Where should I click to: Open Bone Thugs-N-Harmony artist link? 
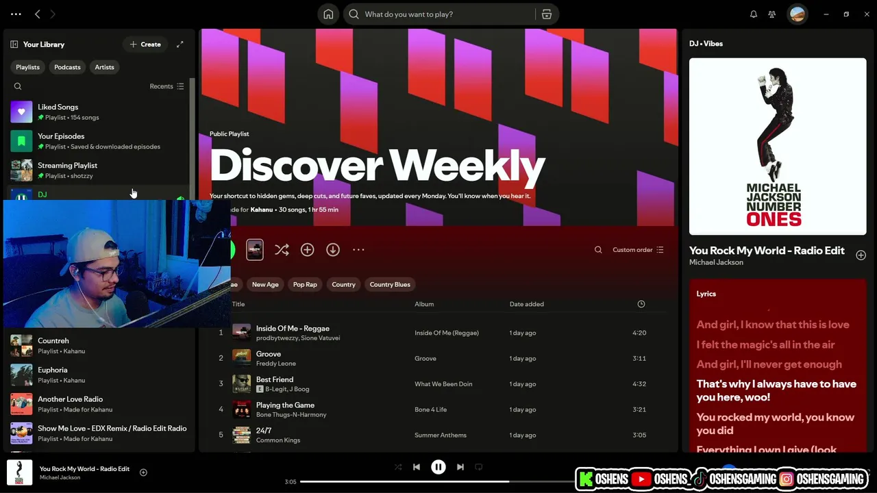(291, 414)
